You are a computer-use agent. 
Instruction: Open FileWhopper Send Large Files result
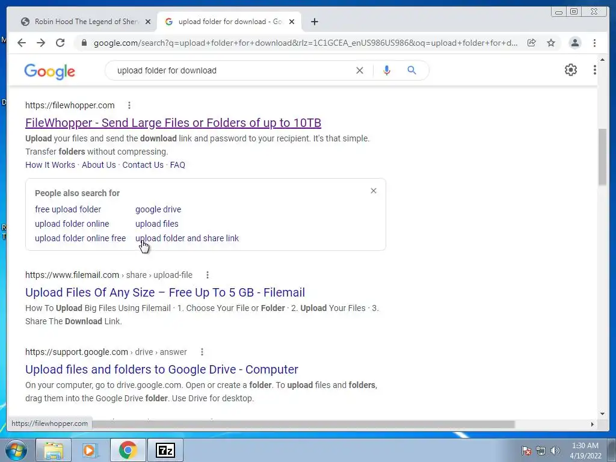[173, 123]
